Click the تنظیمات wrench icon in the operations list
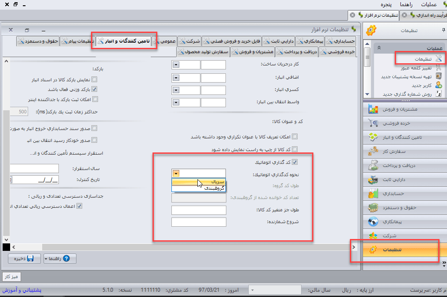The width and height of the screenshot is (447, 297). (x=438, y=59)
